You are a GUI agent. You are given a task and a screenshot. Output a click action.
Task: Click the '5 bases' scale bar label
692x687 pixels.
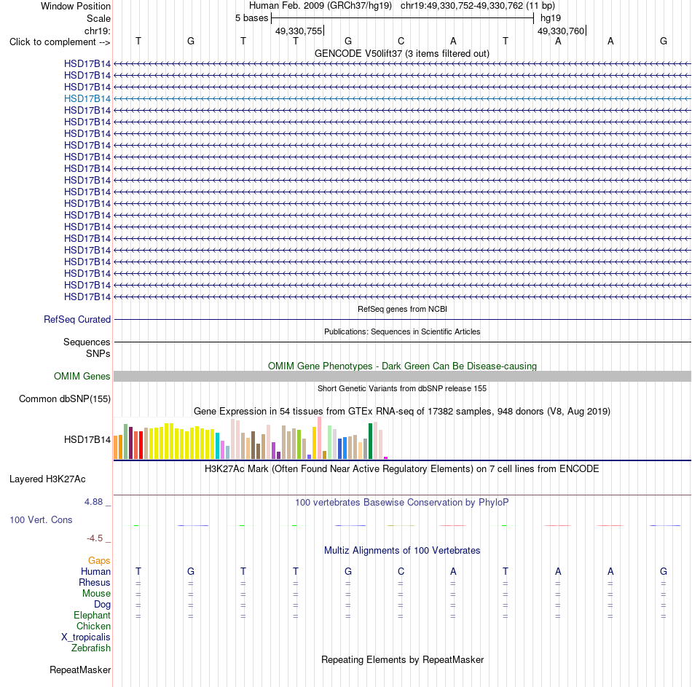(x=251, y=18)
